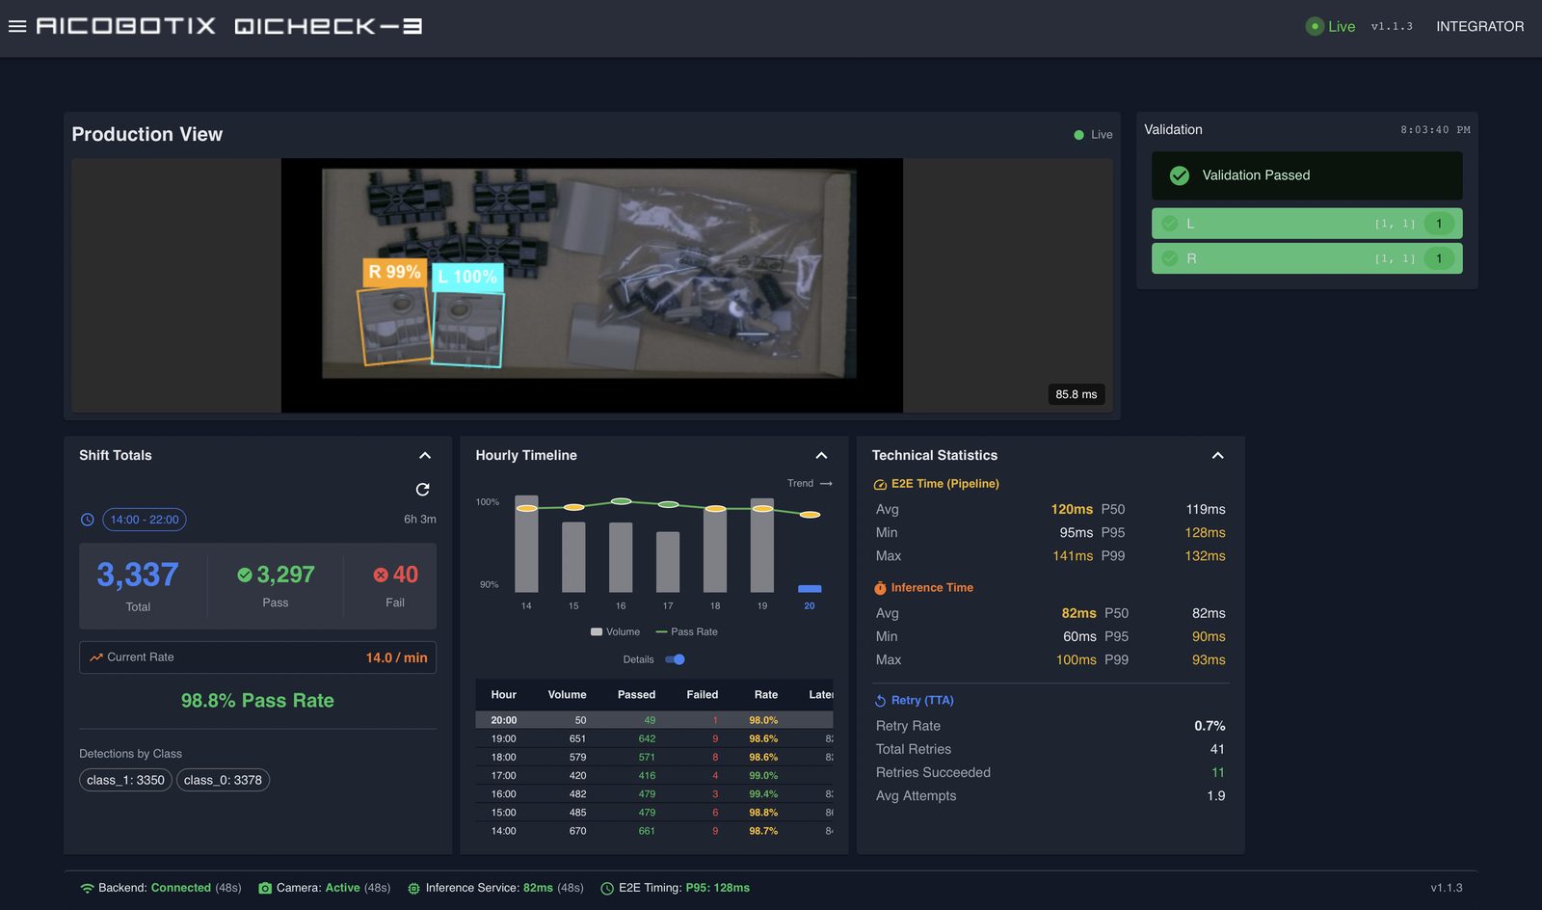The height and width of the screenshot is (910, 1542).
Task: Click the Inference Service chip icon
Action: (413, 888)
